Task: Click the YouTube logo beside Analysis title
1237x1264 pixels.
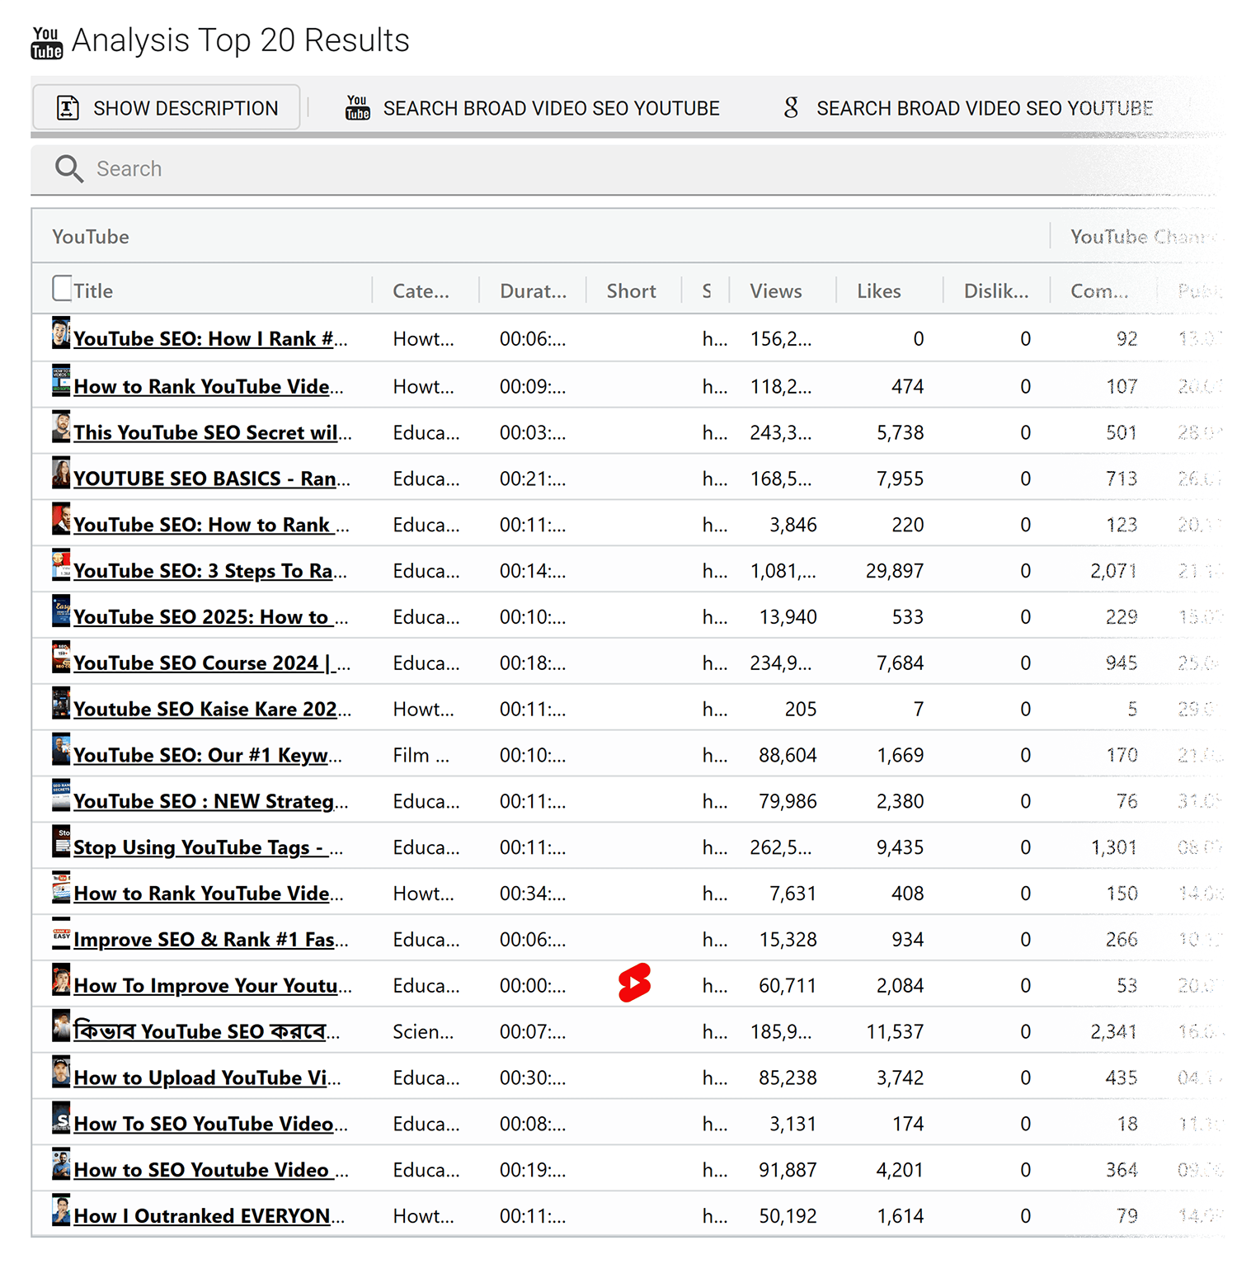Action: [46, 42]
